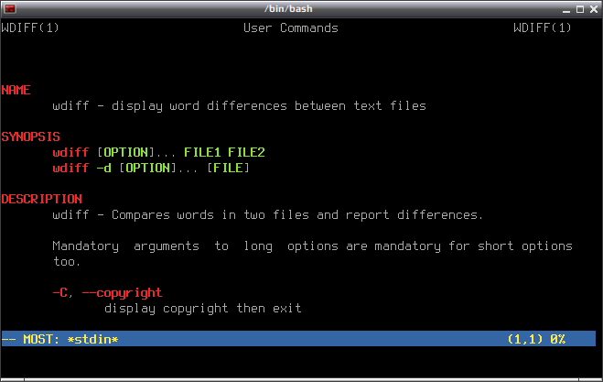Maximize the /bin/bash terminal window
603x382 pixels.
coord(580,9)
